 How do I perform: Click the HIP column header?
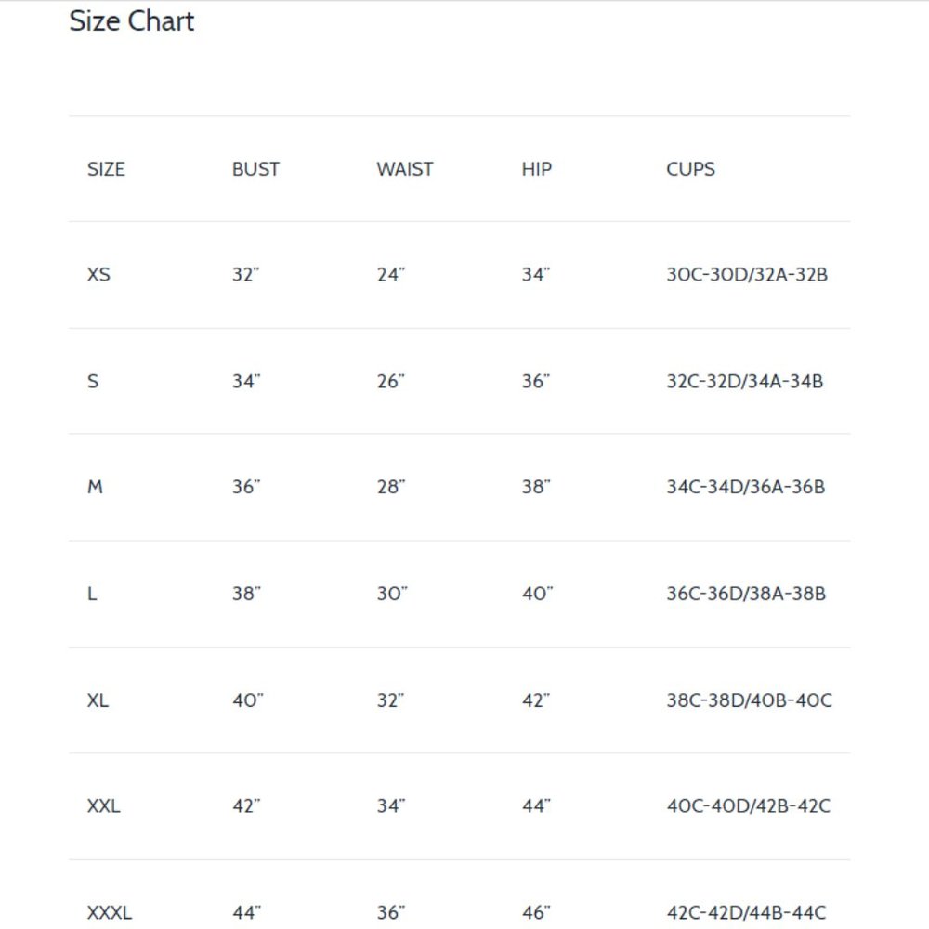click(537, 169)
